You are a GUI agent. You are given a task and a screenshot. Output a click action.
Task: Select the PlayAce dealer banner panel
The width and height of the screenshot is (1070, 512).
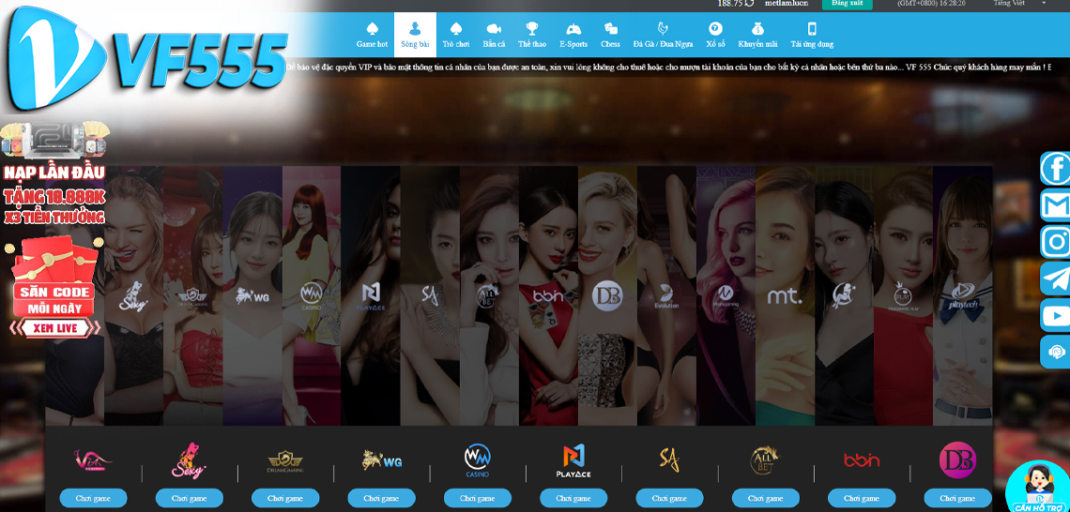tap(371, 296)
